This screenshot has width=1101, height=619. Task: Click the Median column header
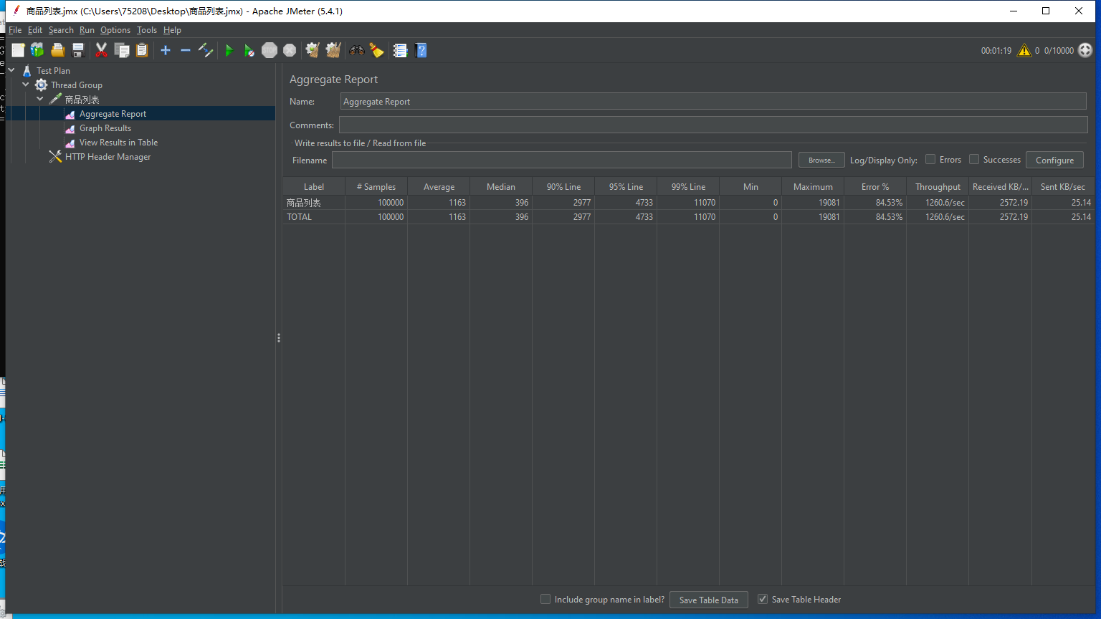pyautogui.click(x=501, y=186)
